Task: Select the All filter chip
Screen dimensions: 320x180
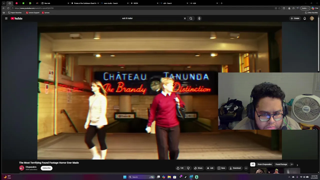Action: click(253, 164)
